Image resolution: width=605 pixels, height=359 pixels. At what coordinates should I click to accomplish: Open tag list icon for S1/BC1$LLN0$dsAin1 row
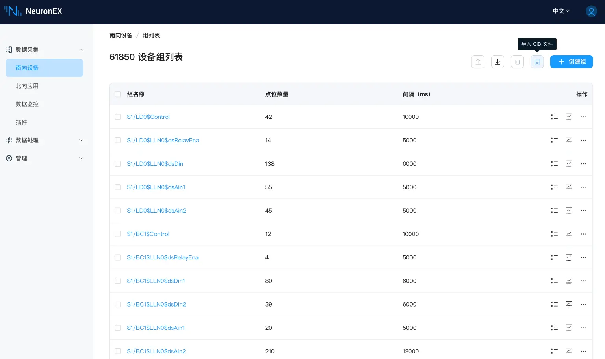(554, 328)
